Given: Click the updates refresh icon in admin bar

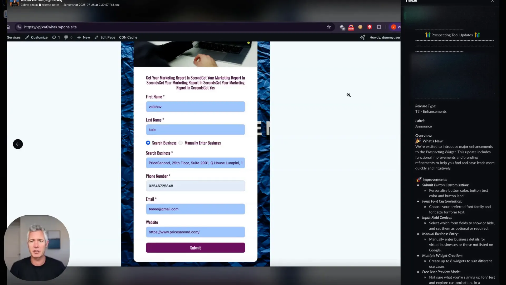Looking at the screenshot, I should click(56, 37).
